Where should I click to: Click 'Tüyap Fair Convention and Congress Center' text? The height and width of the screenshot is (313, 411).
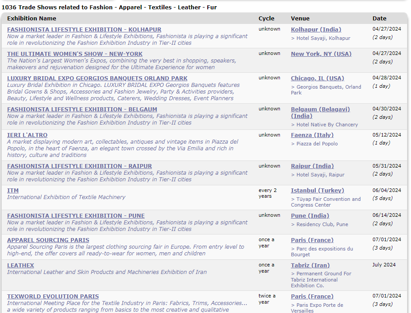tap(326, 202)
